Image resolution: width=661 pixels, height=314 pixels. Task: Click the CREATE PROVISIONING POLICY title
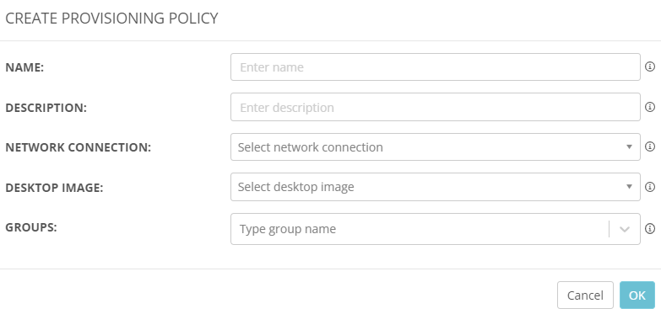point(111,19)
